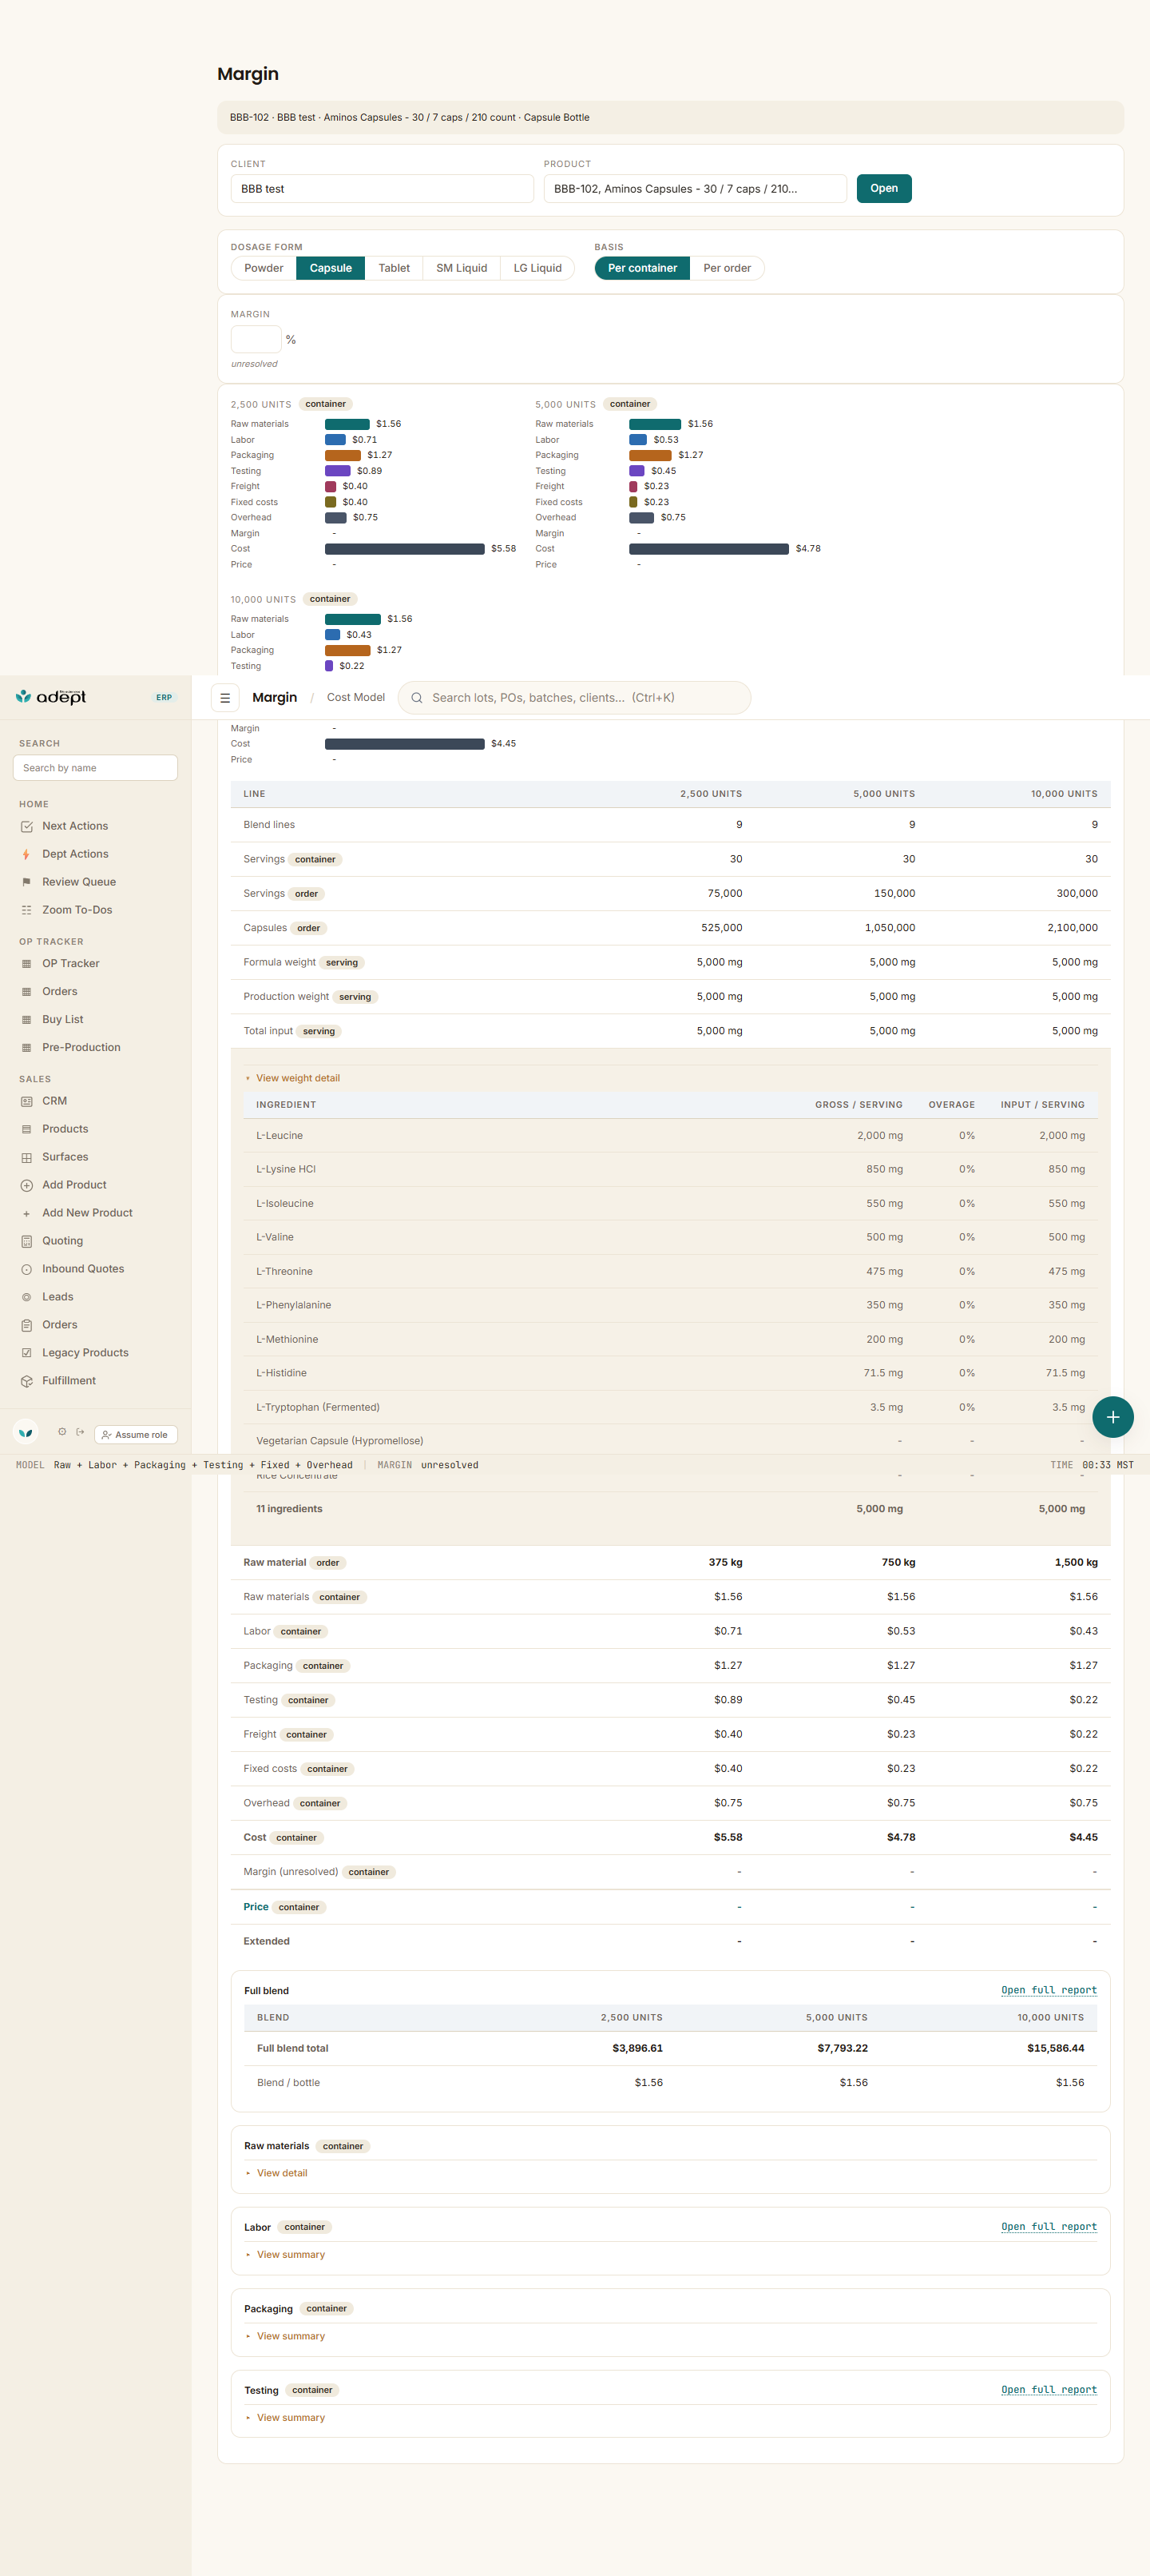Click the settings gear icon in sidebar footer

point(62,1432)
